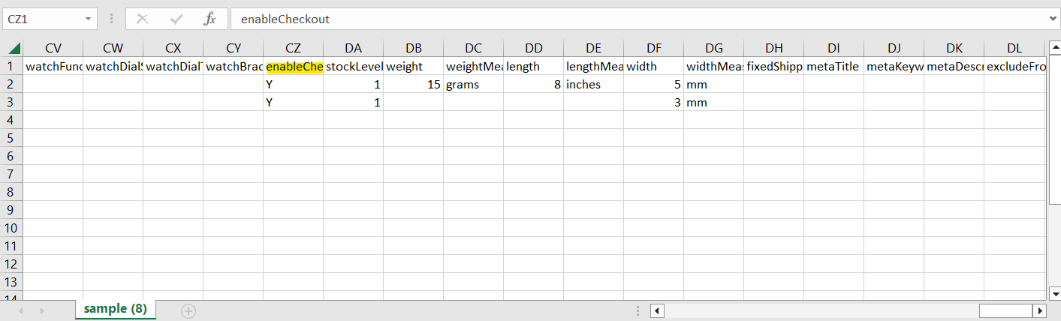Click the Cancel X formula bar icon
Viewport: 1061px width, 321px height.
click(x=143, y=19)
